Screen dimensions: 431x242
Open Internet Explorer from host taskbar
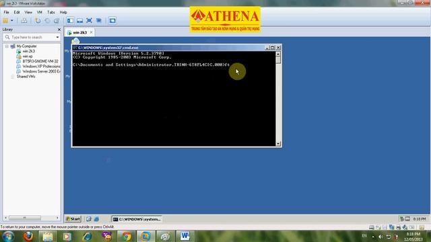87,236
